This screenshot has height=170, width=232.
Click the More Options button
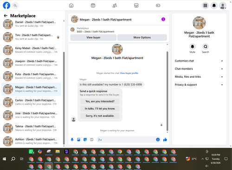142,38
